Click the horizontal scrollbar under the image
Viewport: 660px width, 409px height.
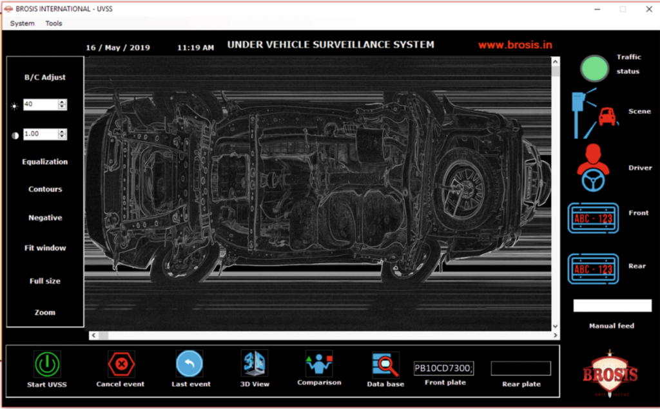click(322, 336)
